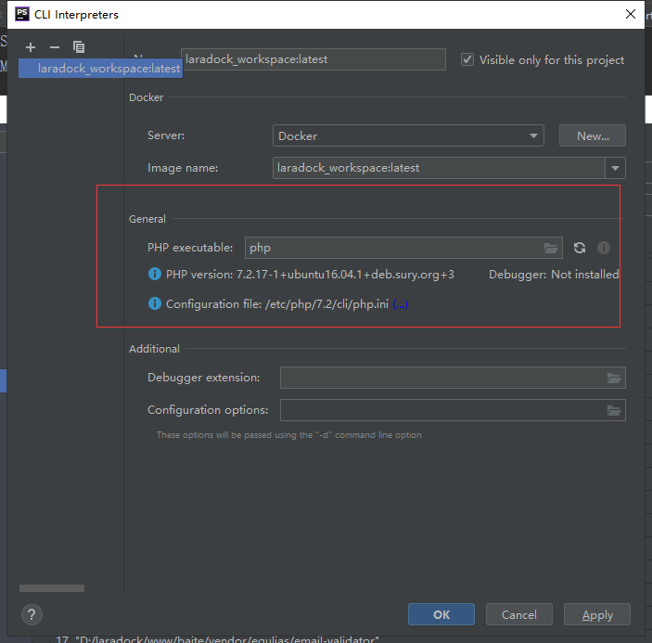Click Apply to save changes
652x643 pixels.
pos(597,614)
